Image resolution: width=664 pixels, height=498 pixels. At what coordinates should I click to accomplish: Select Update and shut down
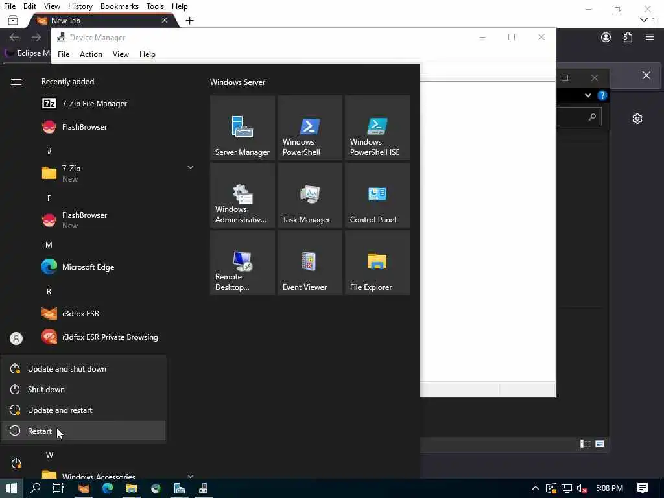[84, 369]
